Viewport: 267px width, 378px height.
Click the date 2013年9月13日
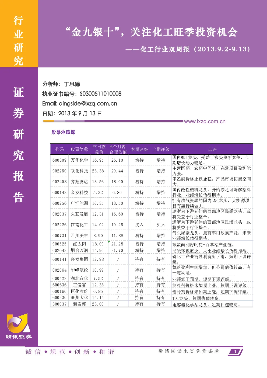(80, 114)
